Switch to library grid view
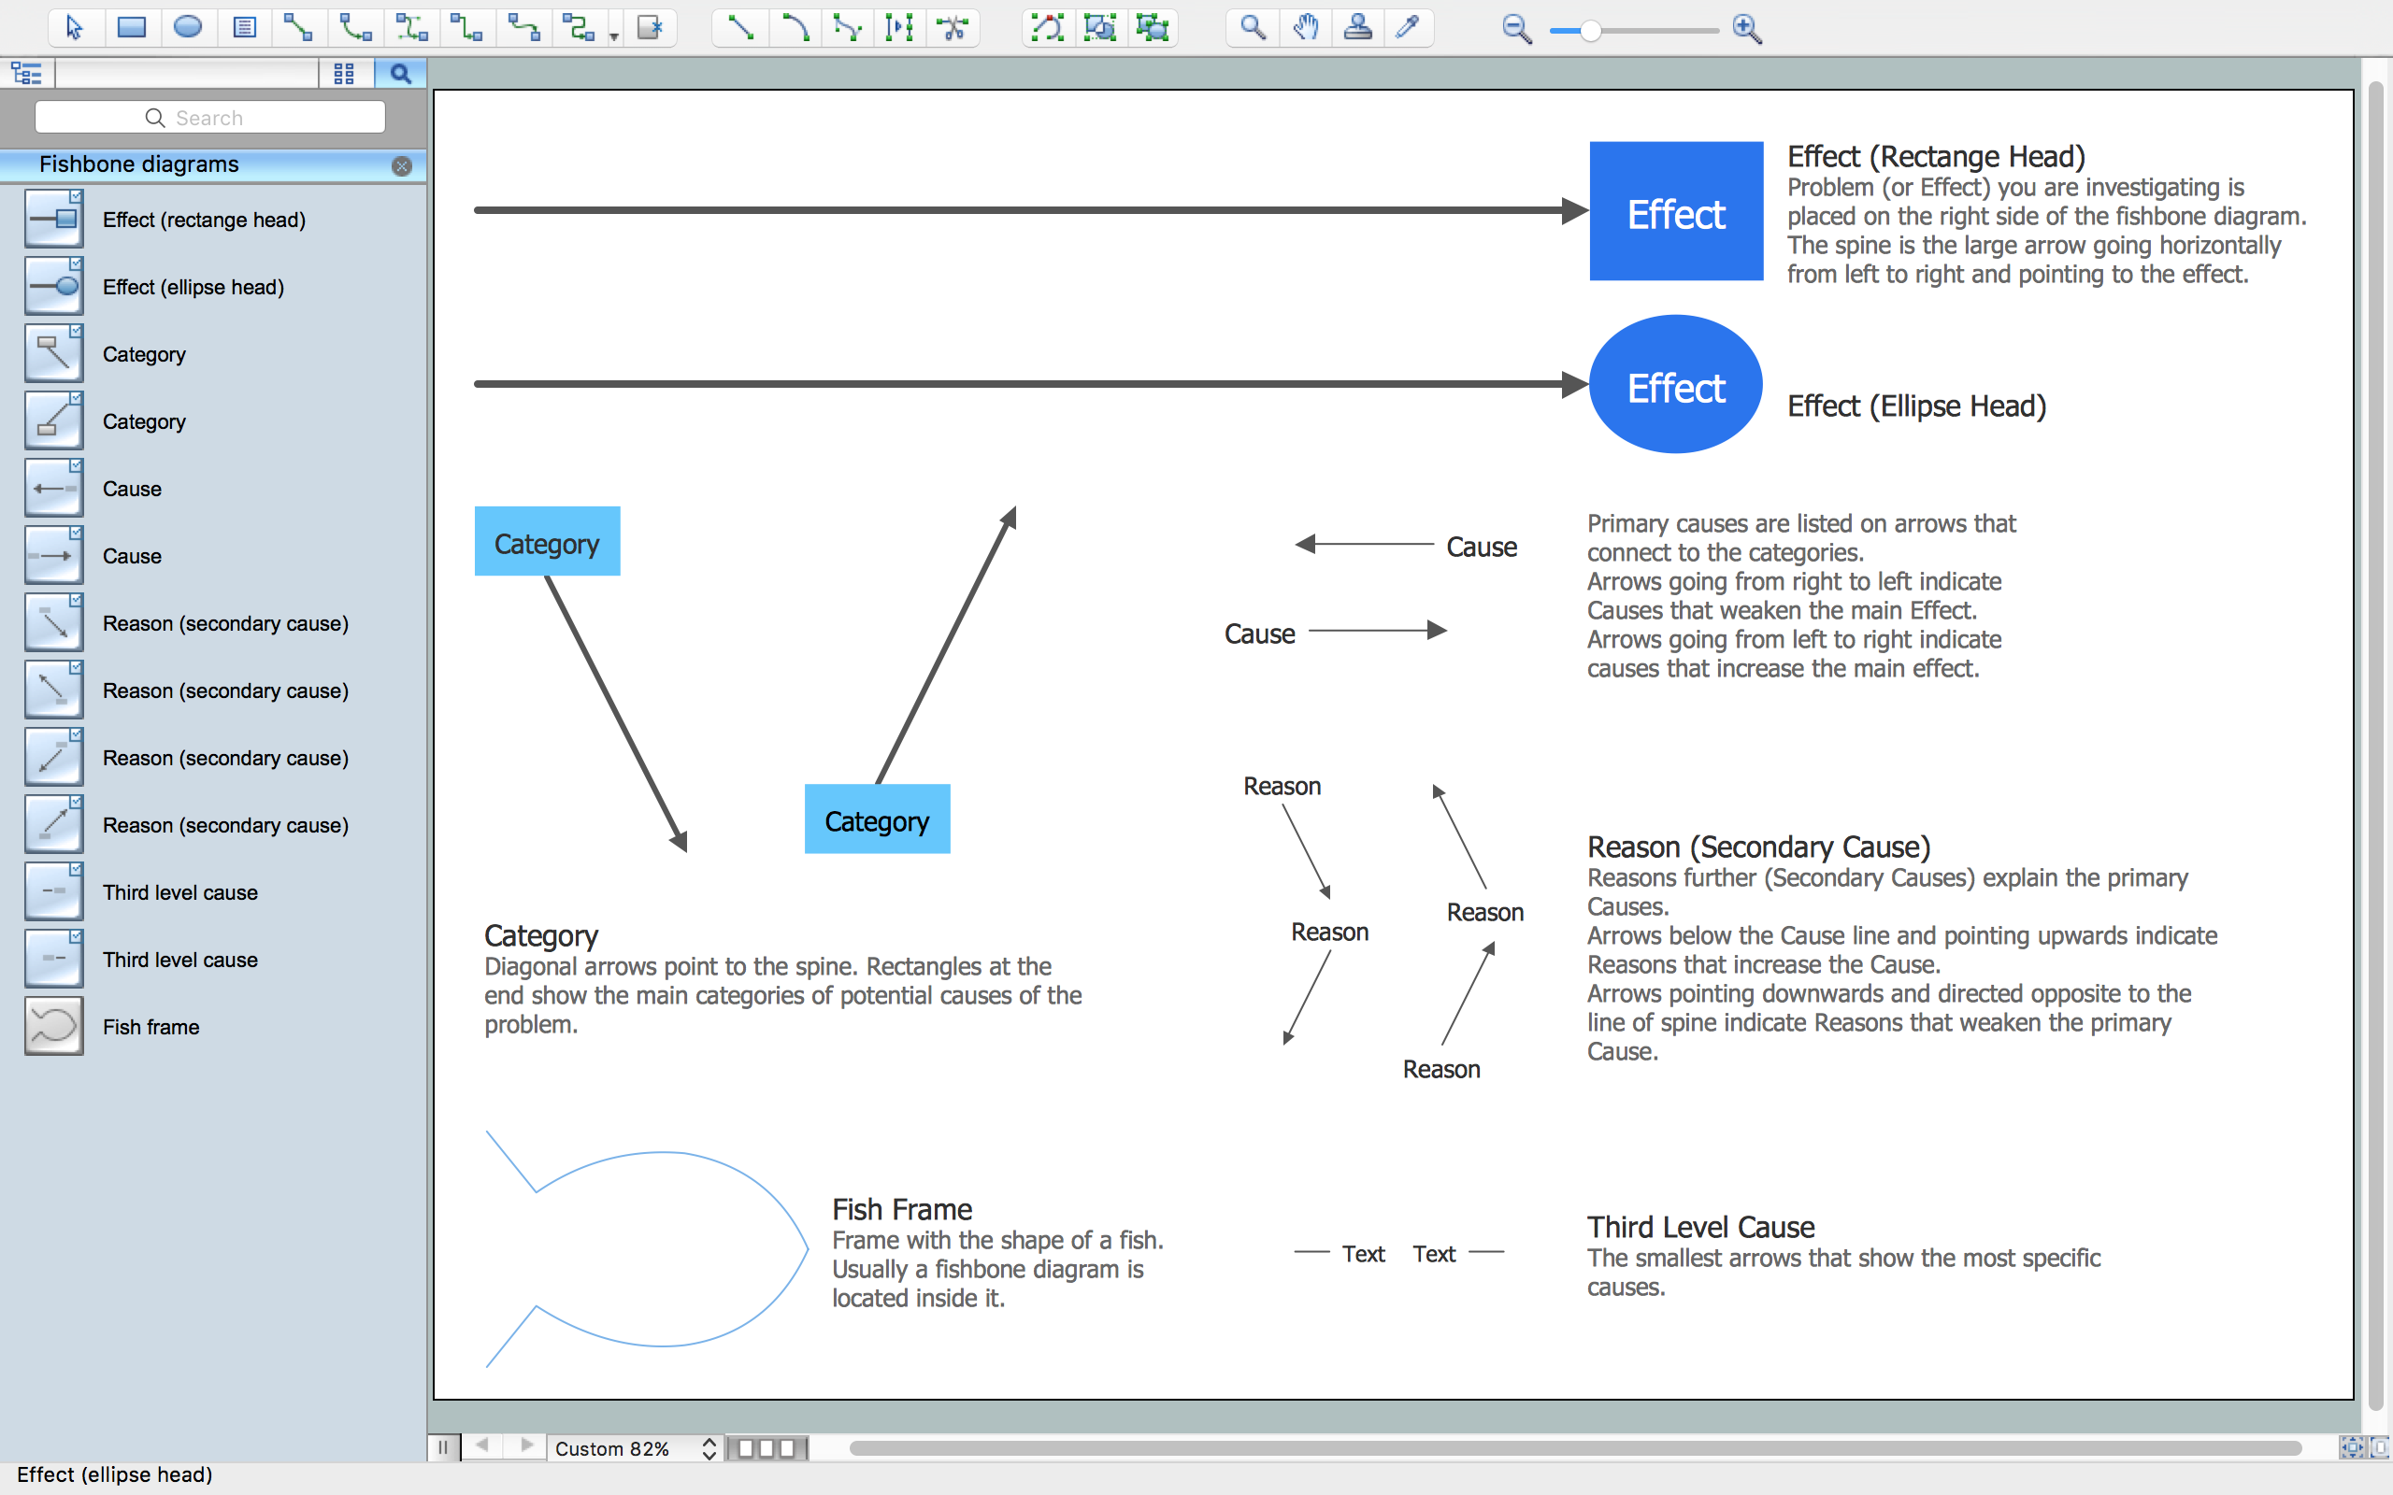The width and height of the screenshot is (2393, 1495). (344, 73)
